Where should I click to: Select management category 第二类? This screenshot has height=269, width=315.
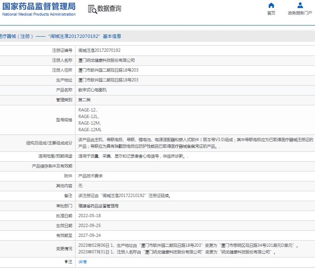pyautogui.click(x=84, y=100)
